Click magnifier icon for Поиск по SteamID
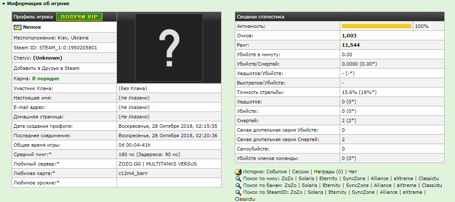The height and width of the screenshot is (202, 455). (x=238, y=193)
